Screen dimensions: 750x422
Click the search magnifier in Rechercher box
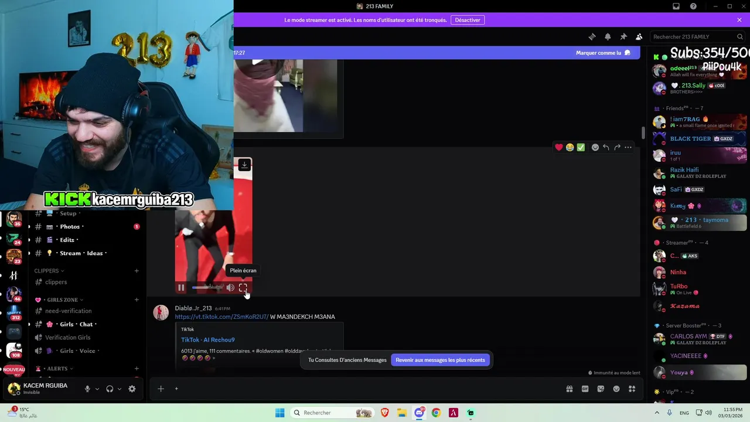tap(740, 36)
